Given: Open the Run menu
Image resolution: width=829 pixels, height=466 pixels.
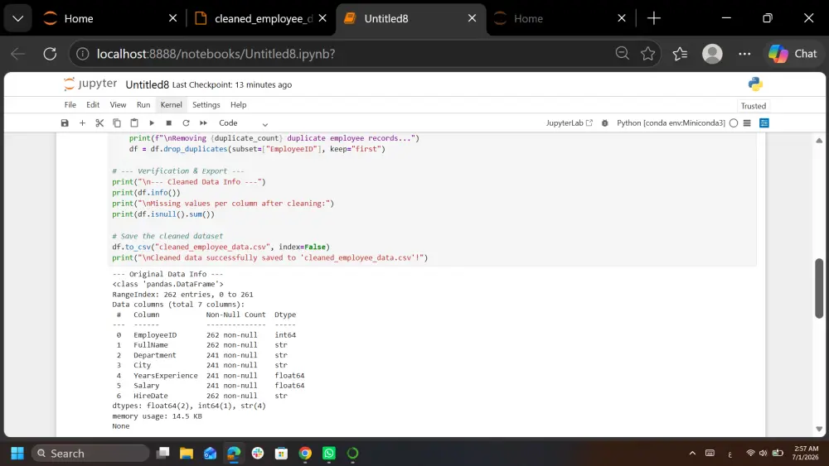Looking at the screenshot, I should tap(143, 104).
